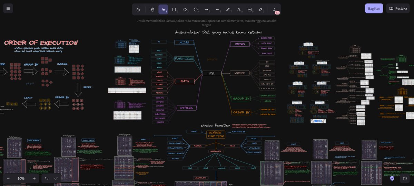The width and height of the screenshot is (414, 186).
Task: Select the FLOOR() box
Action: pos(160,85)
